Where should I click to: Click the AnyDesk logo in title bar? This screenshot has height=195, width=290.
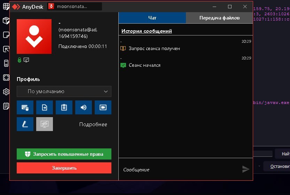[16, 7]
